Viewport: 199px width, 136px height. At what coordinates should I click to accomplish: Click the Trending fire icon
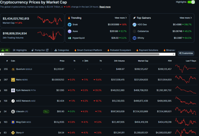[69, 18]
